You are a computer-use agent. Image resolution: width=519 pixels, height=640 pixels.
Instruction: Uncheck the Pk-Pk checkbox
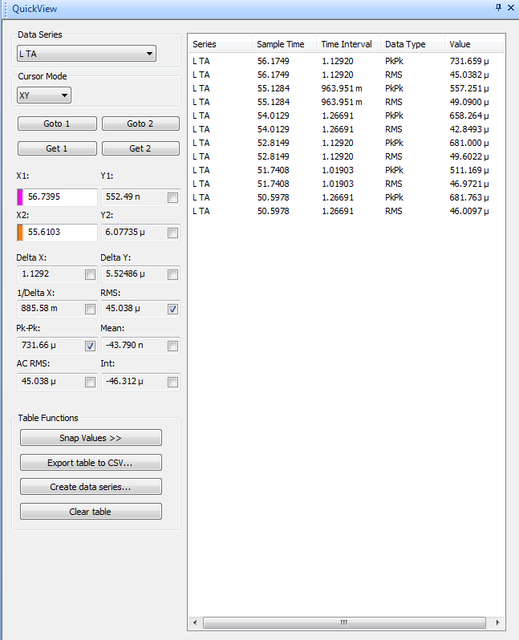coord(90,346)
